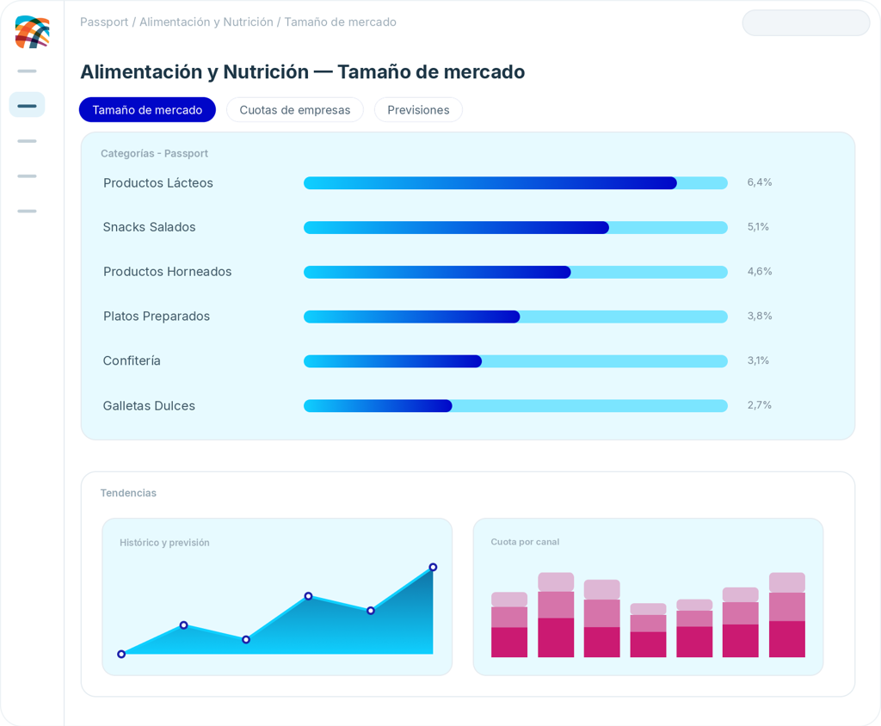This screenshot has width=881, height=726.
Task: Select the Confitería progress bar
Action: [516, 360]
